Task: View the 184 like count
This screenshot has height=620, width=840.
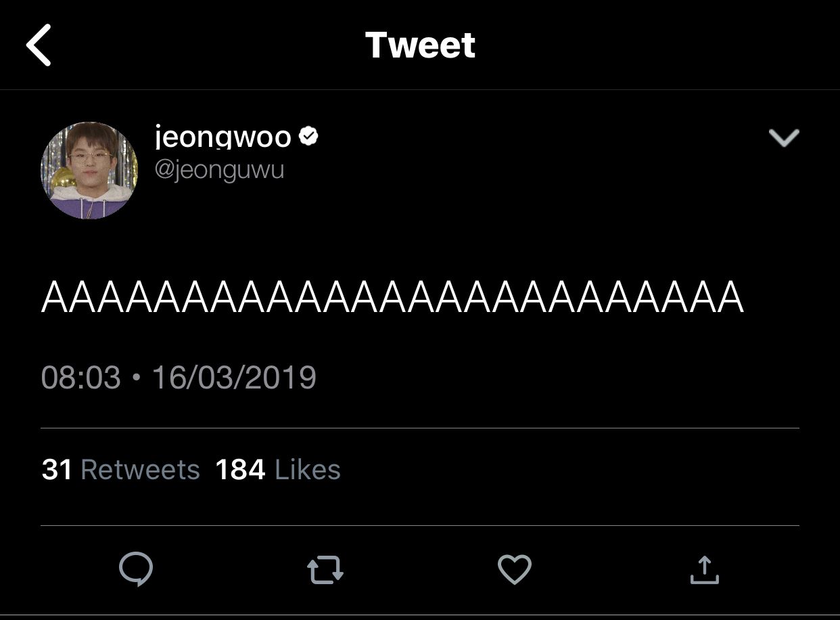Action: (240, 469)
